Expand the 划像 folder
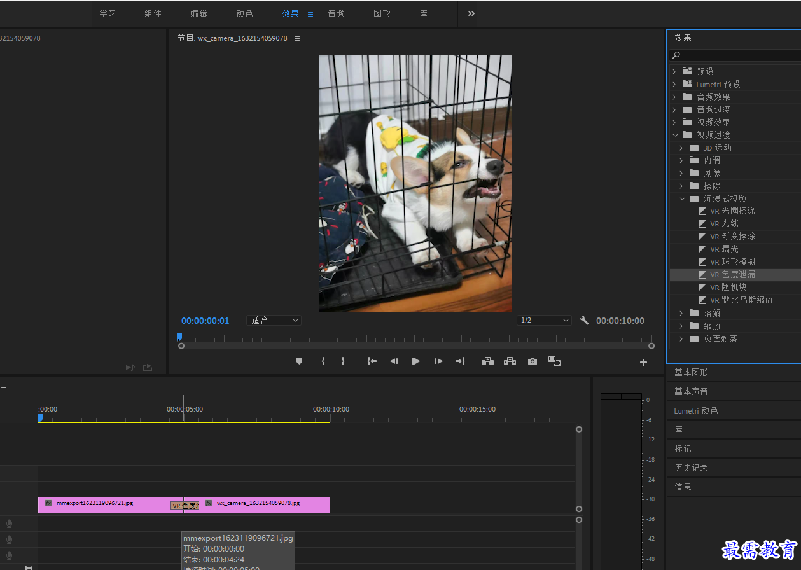Screen dimensions: 801x570 681,173
